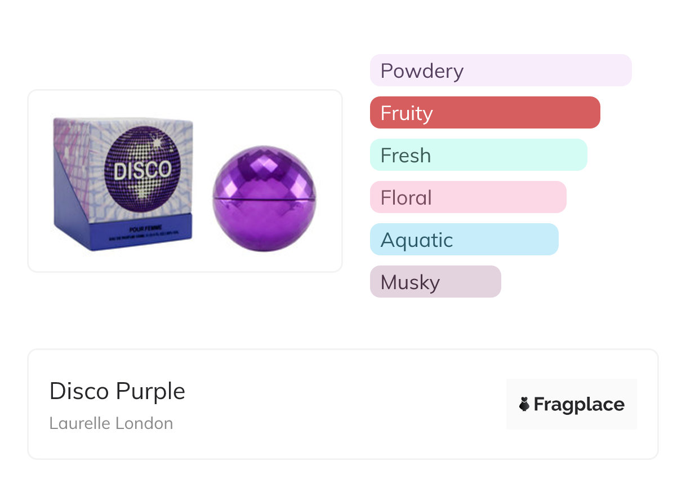Click the Fragplace perfume bottle icon
The height and width of the screenshot is (487, 686).
click(x=524, y=404)
